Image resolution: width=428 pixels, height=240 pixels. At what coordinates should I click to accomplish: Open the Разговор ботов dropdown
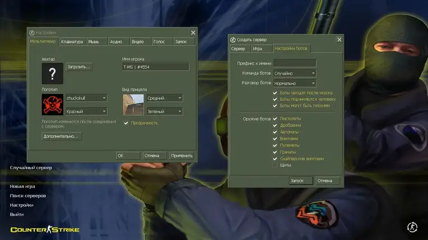(x=295, y=83)
